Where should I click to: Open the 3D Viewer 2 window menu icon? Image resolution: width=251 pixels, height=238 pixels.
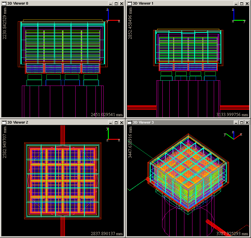4,122
